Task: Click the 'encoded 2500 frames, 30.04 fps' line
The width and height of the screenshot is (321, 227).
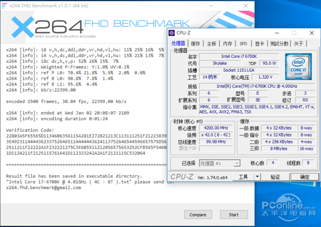Action: point(66,101)
